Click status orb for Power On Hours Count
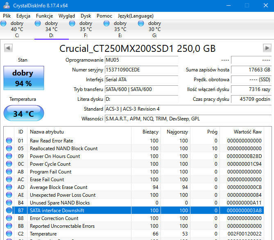 (x=9, y=156)
